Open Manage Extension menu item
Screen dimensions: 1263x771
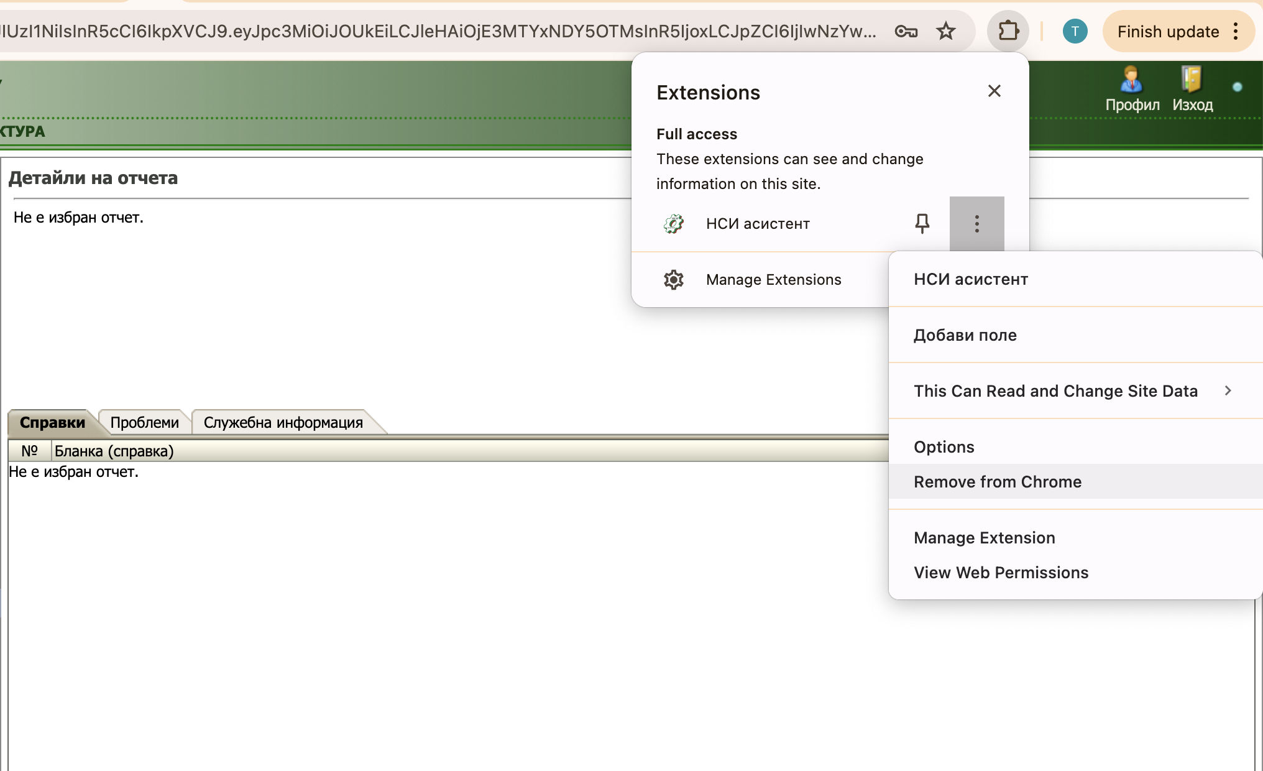pyautogui.click(x=985, y=536)
